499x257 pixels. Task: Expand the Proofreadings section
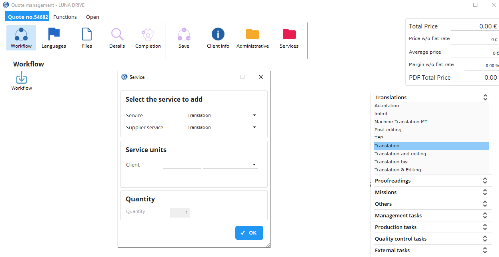pyautogui.click(x=485, y=181)
